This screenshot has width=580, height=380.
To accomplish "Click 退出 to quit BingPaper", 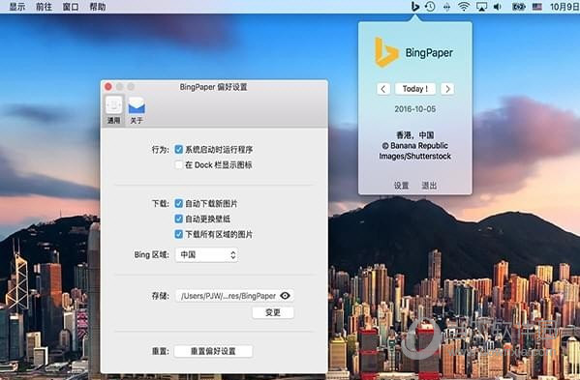I will (429, 186).
